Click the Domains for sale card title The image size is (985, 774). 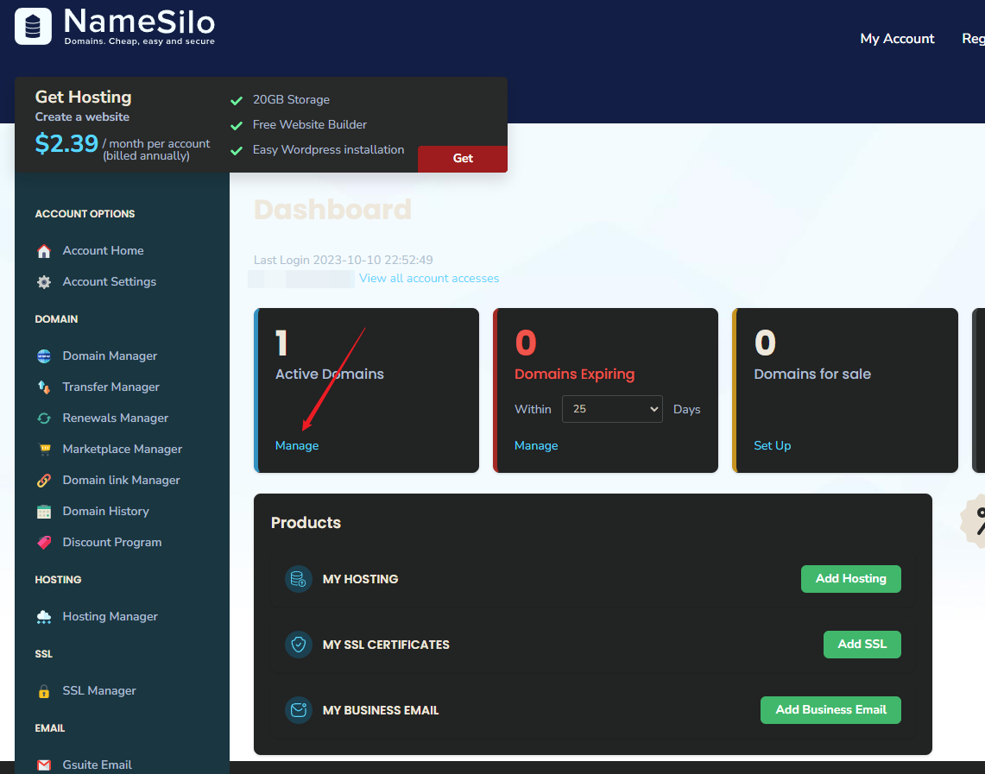point(812,374)
